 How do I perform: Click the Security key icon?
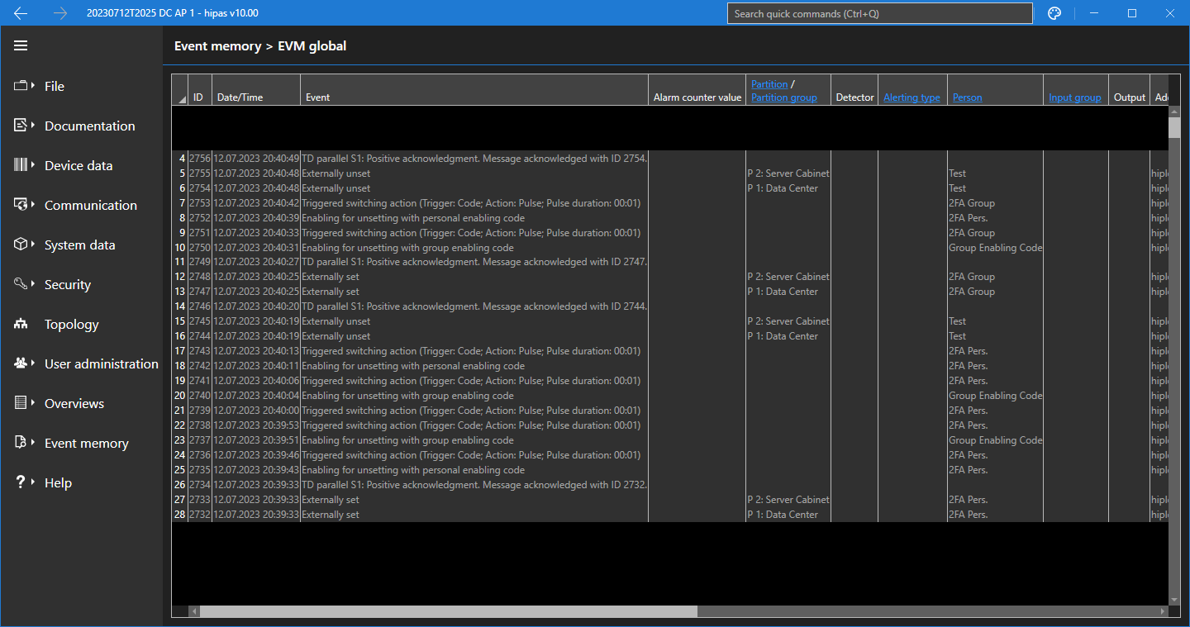[x=21, y=284]
